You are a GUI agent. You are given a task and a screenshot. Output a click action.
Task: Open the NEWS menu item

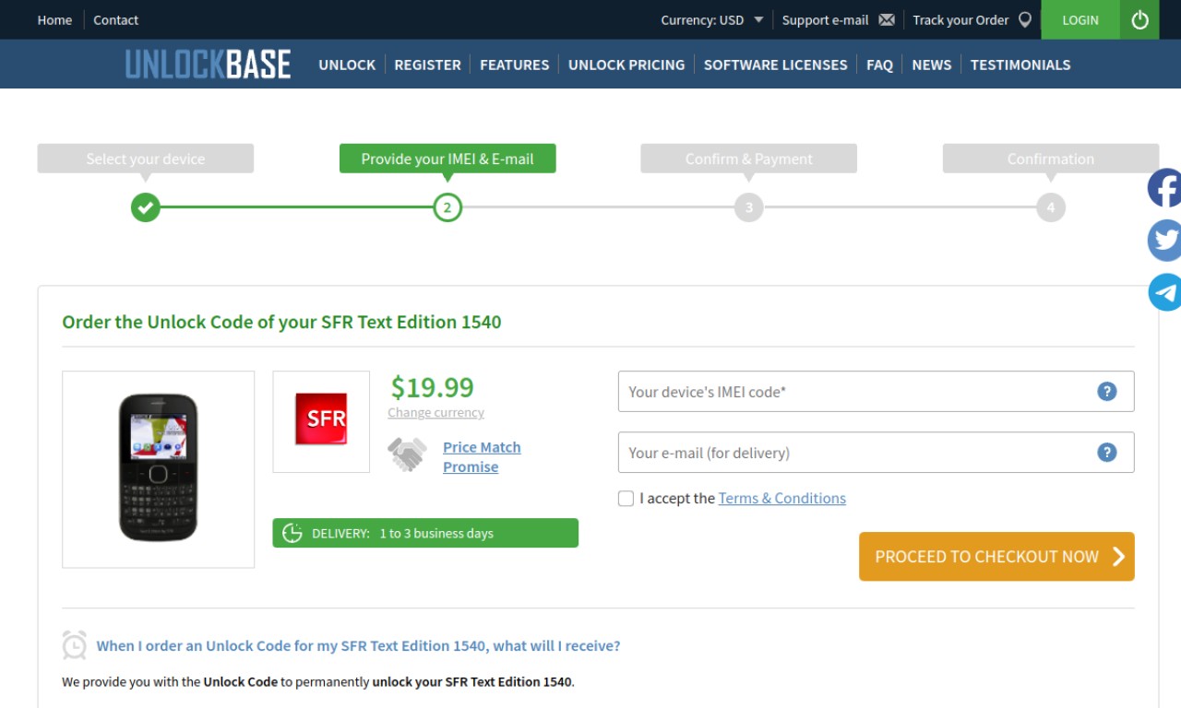931,65
